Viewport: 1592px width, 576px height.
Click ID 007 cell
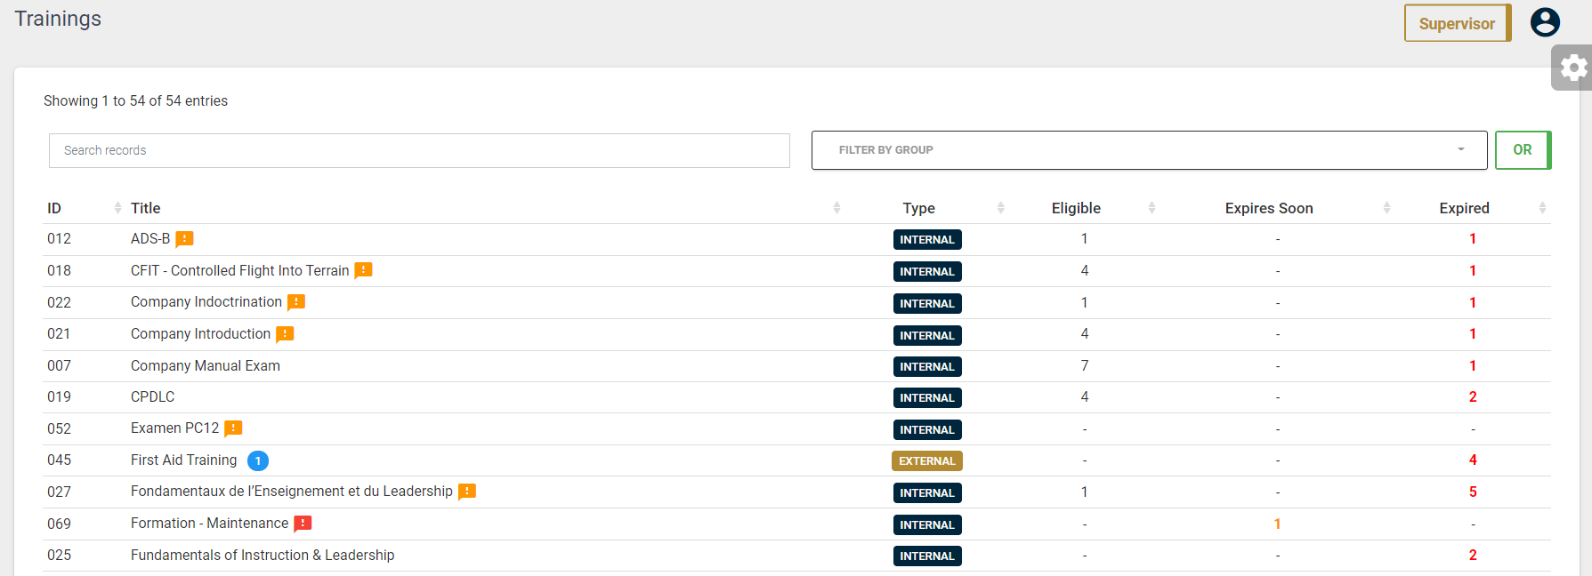(x=60, y=366)
